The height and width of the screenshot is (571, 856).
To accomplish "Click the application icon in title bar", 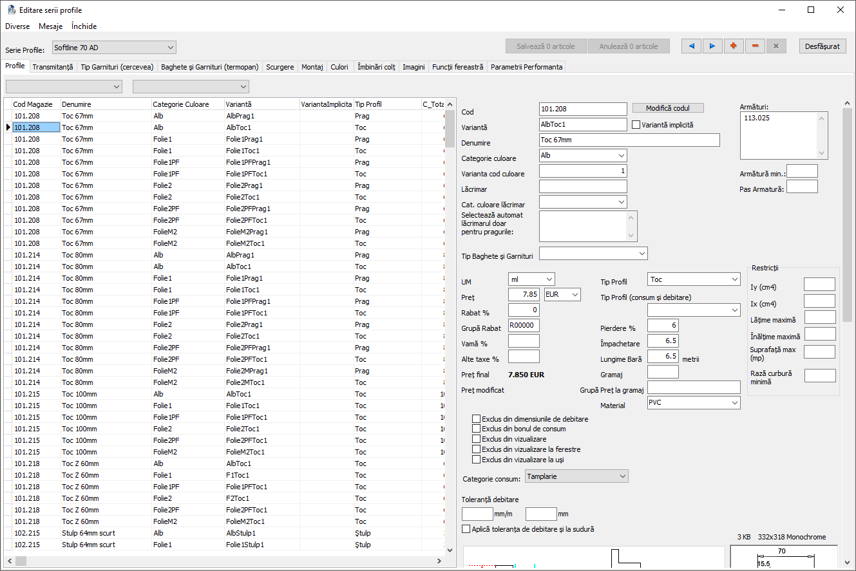I will click(11, 10).
